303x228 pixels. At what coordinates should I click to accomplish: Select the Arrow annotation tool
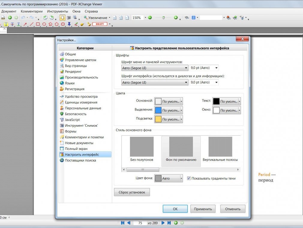25,24
